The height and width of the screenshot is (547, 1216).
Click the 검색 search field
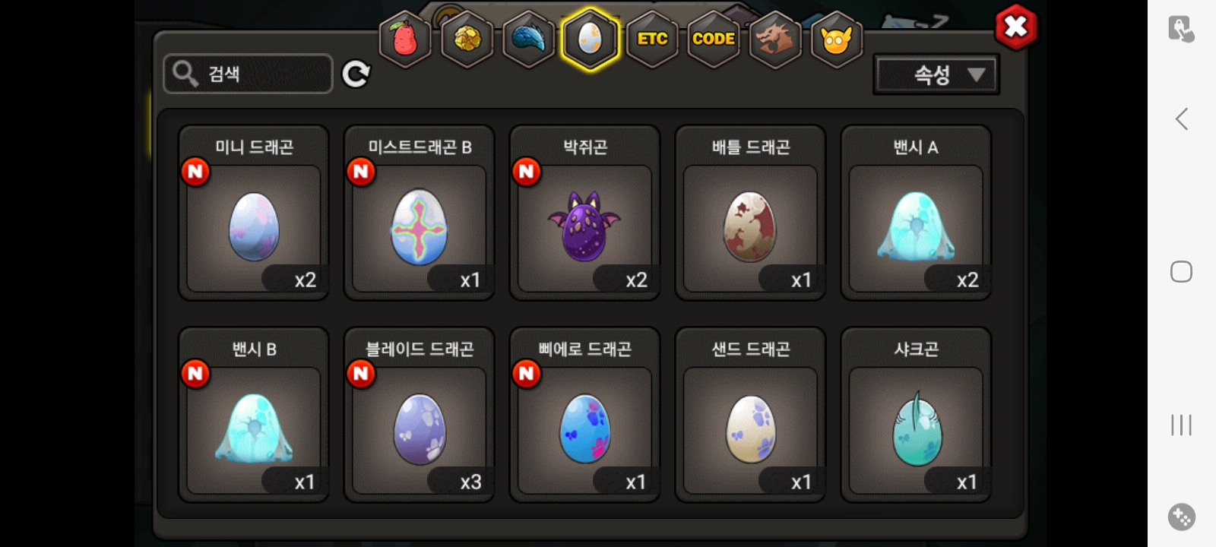(x=249, y=74)
